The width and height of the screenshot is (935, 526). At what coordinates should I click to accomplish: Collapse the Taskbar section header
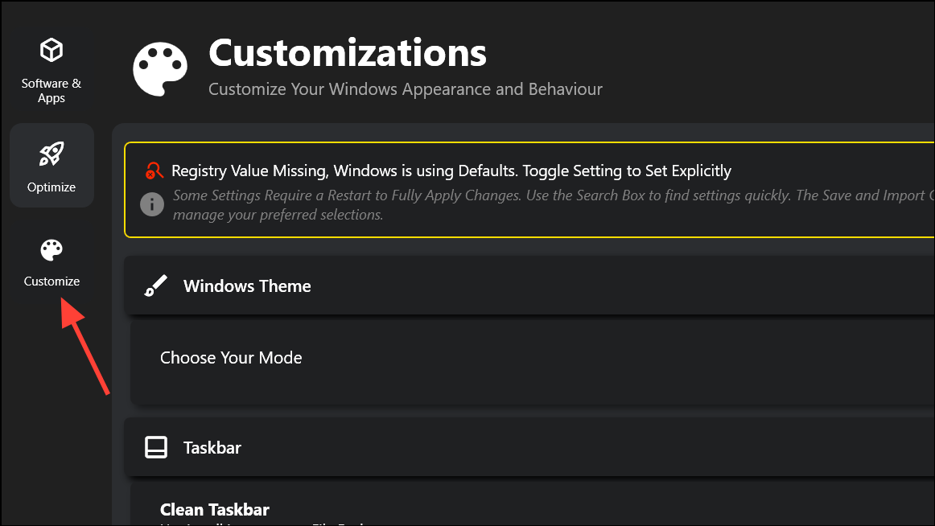coord(529,447)
